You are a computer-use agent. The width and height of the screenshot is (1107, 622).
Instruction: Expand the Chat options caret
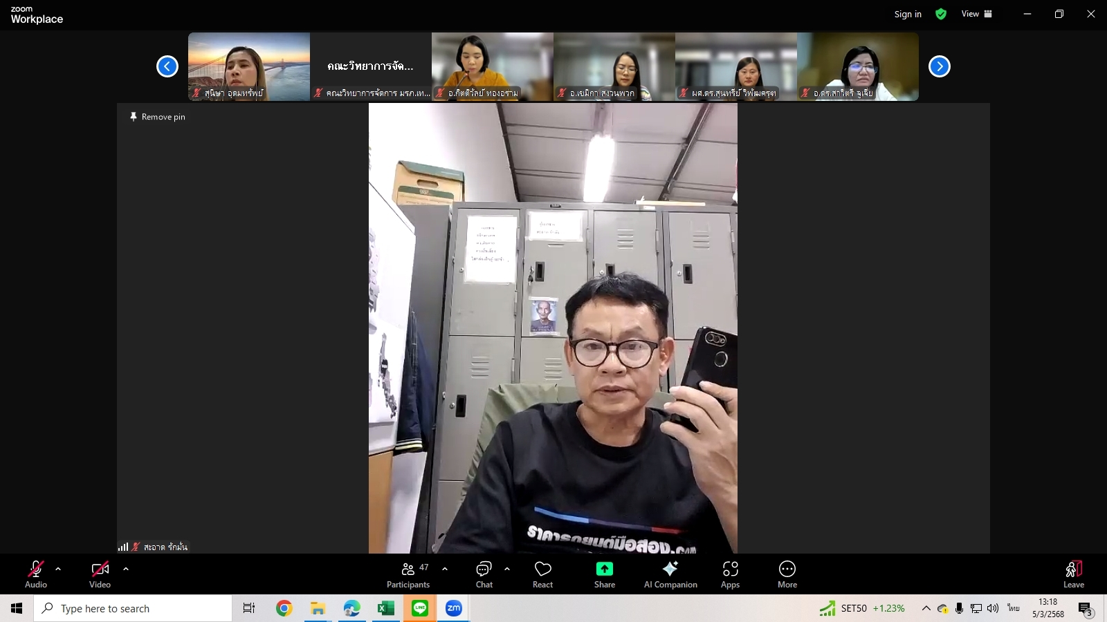click(507, 569)
